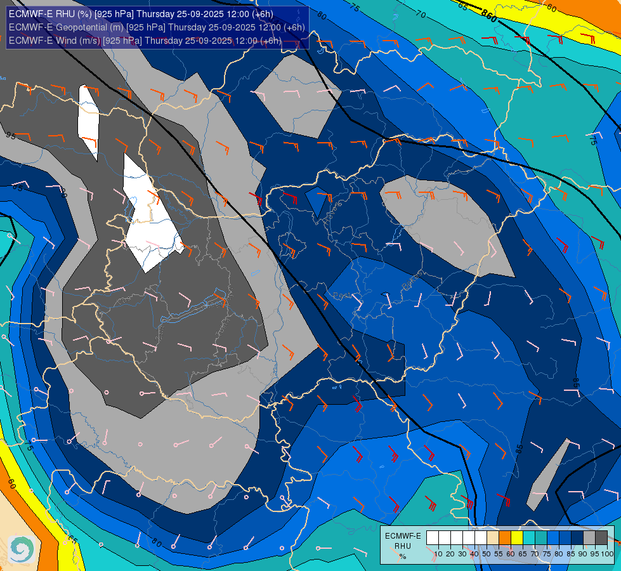The image size is (621, 571).
Task: Select the first white legend swatch before 10
Action: coord(433,538)
